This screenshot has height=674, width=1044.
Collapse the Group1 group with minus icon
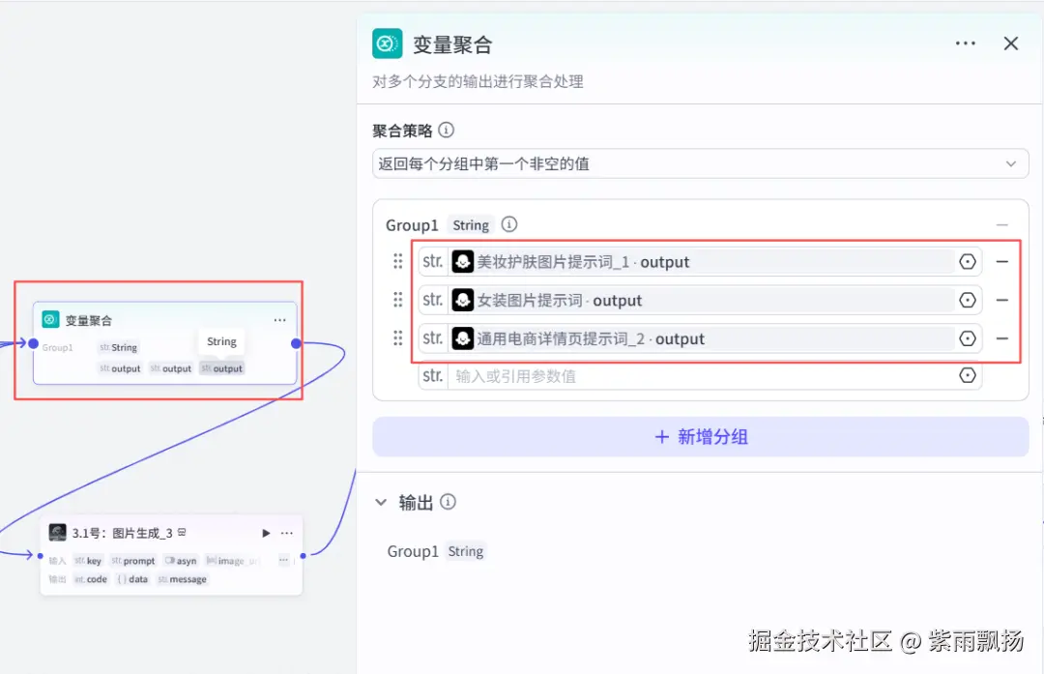1002,225
